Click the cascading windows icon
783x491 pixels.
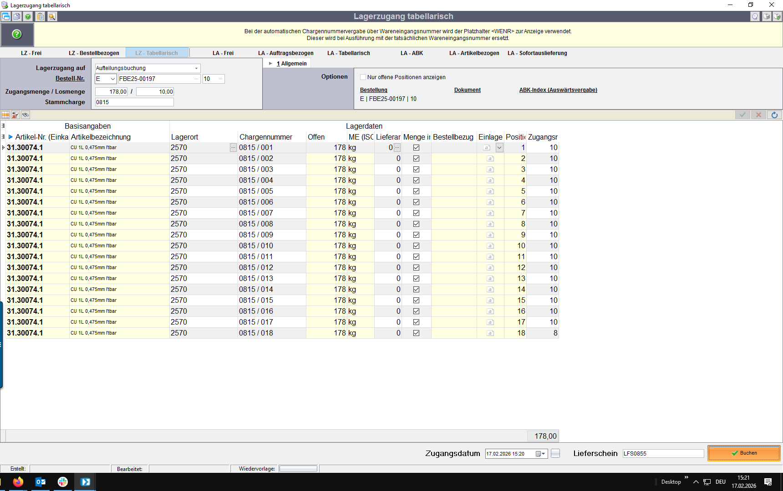[x=6, y=16]
